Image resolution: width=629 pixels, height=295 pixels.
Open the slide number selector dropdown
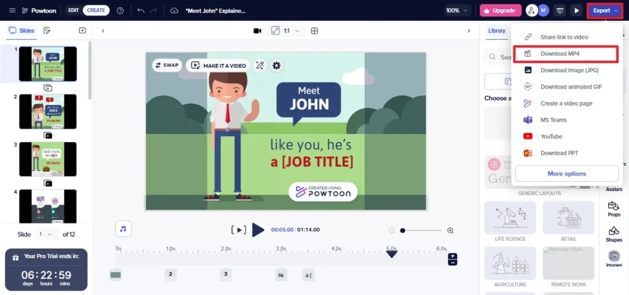(x=46, y=234)
